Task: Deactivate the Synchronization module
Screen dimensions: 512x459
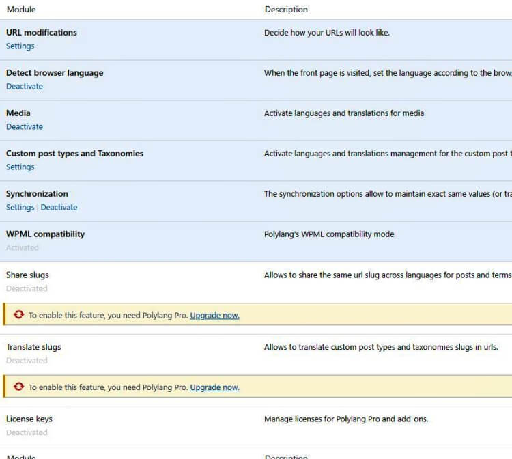Action: (59, 208)
